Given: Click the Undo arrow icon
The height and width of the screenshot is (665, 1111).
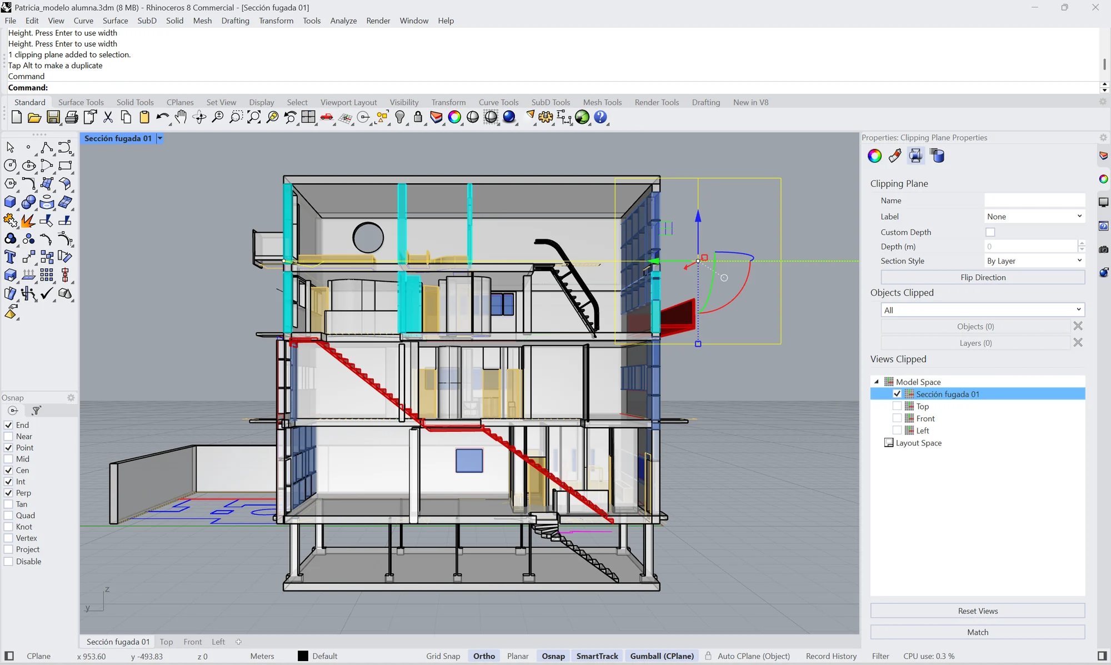Looking at the screenshot, I should [162, 117].
